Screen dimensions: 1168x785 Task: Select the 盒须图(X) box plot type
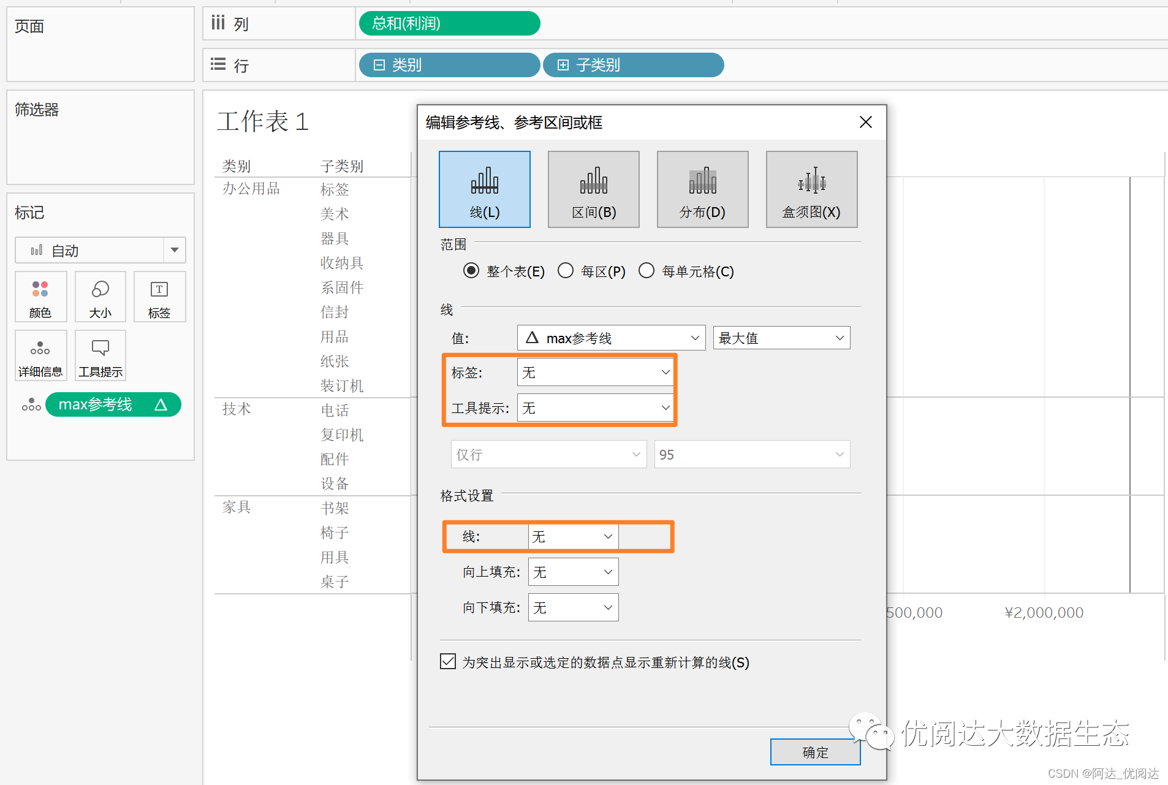812,189
